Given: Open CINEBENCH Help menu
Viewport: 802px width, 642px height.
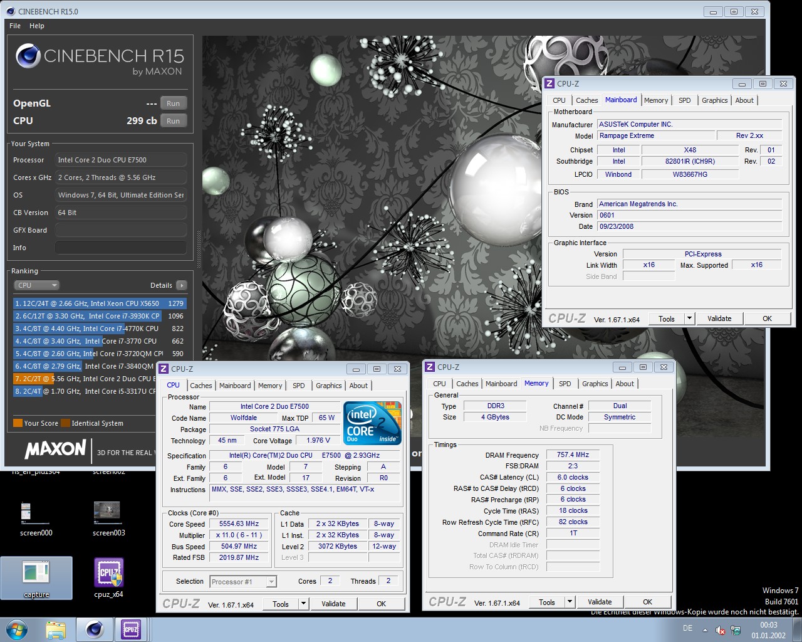Looking at the screenshot, I should (x=37, y=26).
